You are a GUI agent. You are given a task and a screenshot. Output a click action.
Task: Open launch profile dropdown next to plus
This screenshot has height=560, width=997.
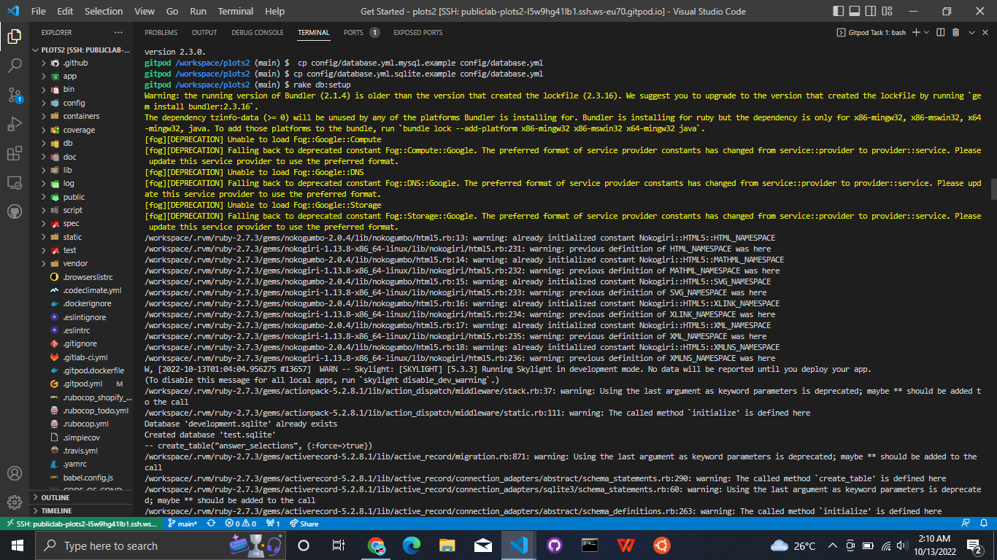point(926,33)
